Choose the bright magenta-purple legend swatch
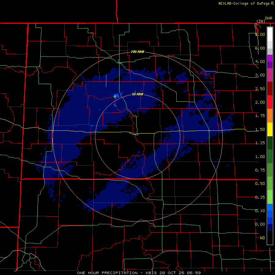The image size is (275, 275). click(270, 58)
